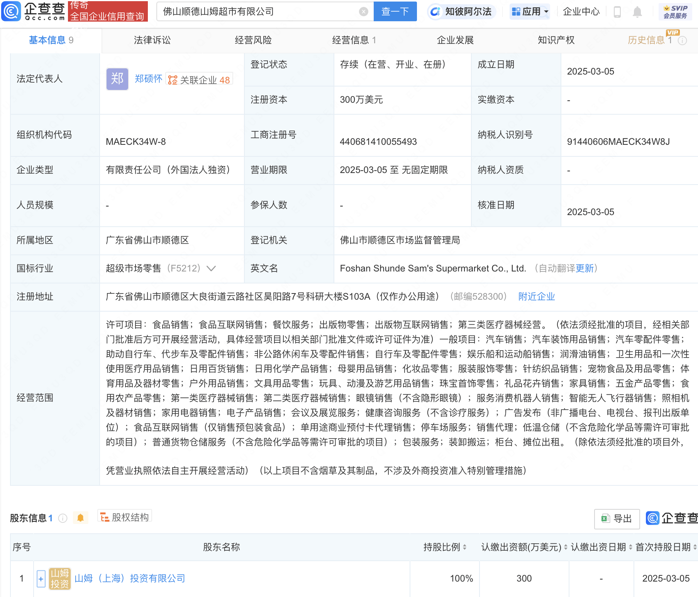698x597 pixels.
Task: Switch to 历史信息 VIP tab
Action: (x=650, y=40)
